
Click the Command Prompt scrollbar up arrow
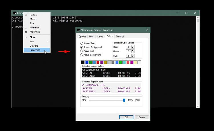[198, 18]
